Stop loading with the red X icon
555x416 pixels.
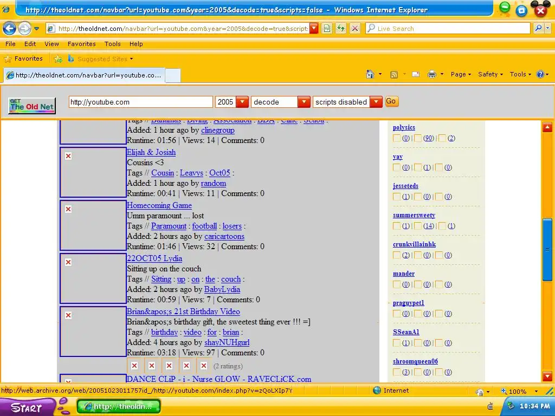point(354,28)
